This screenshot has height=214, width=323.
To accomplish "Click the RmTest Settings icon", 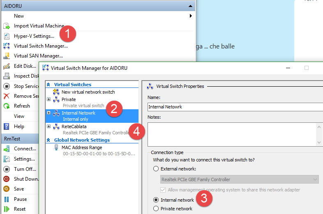I will (7, 159).
